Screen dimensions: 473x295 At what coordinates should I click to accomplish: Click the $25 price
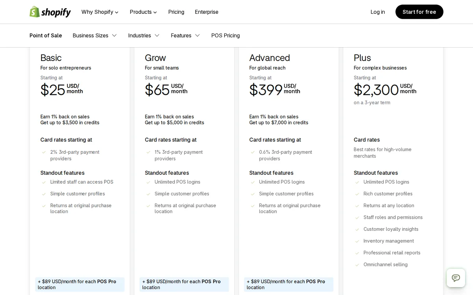pos(52,90)
